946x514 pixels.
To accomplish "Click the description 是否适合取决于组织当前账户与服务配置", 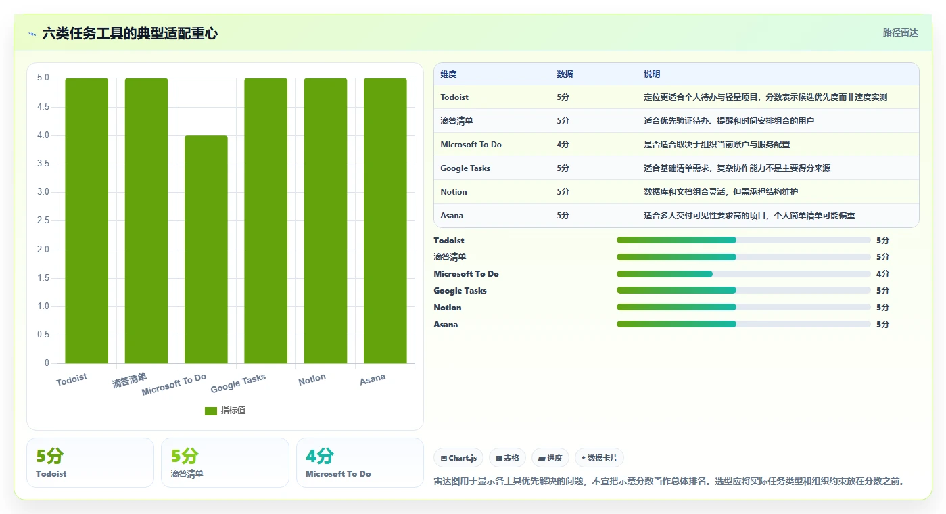I will pyautogui.click(x=717, y=145).
